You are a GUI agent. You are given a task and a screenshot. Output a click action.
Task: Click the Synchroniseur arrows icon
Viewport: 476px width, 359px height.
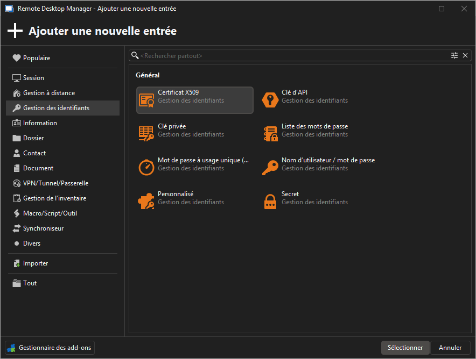pos(16,228)
